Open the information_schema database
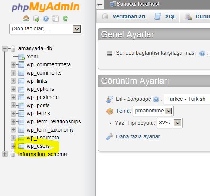Viewport: 210px width, 196px height. pyautogui.click(x=43, y=154)
